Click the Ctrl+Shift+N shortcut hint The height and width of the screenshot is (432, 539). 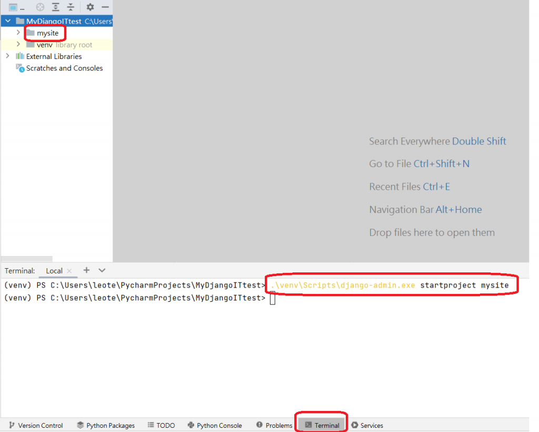click(x=442, y=164)
